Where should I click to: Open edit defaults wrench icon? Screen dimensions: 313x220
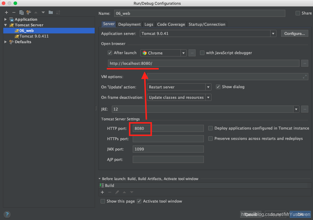(29, 12)
